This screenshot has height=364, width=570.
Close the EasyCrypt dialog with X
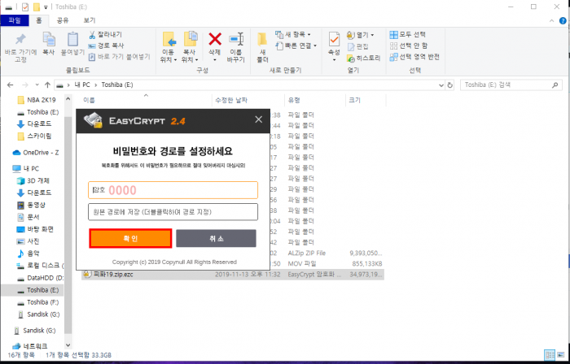coord(258,119)
